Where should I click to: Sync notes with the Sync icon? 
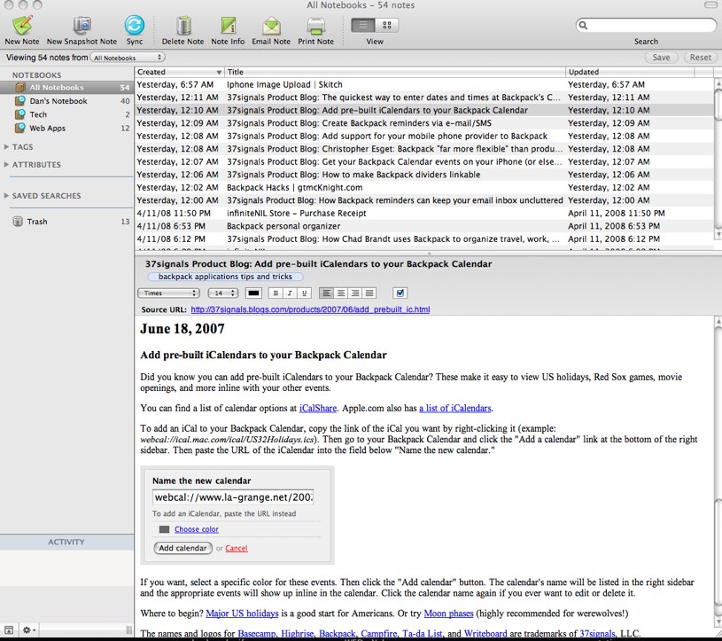tap(135, 26)
